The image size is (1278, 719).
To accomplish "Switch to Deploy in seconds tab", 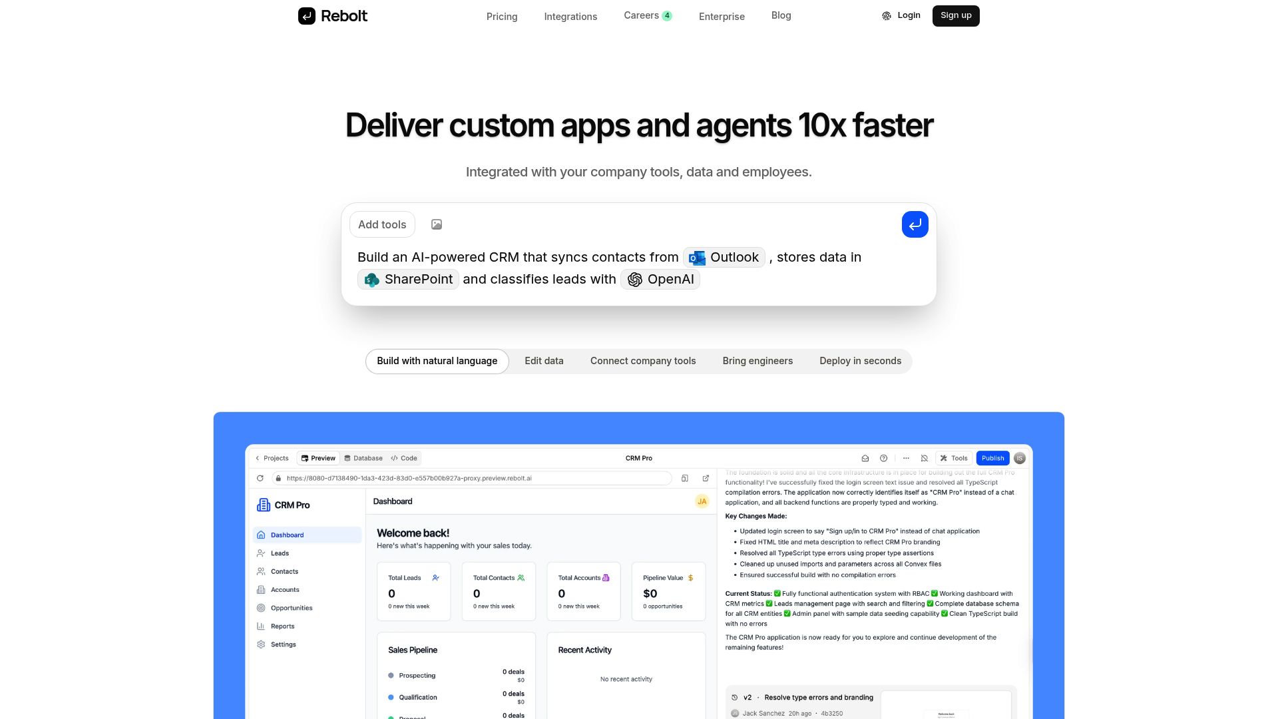I will click(861, 361).
